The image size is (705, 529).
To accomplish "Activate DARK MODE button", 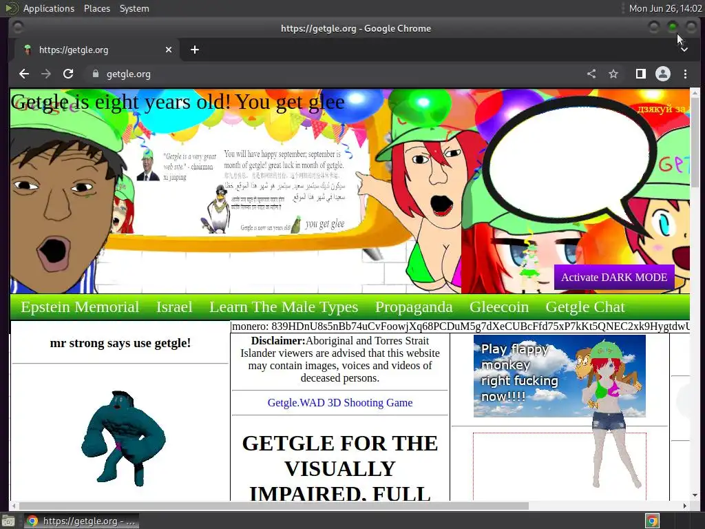I will pyautogui.click(x=613, y=277).
